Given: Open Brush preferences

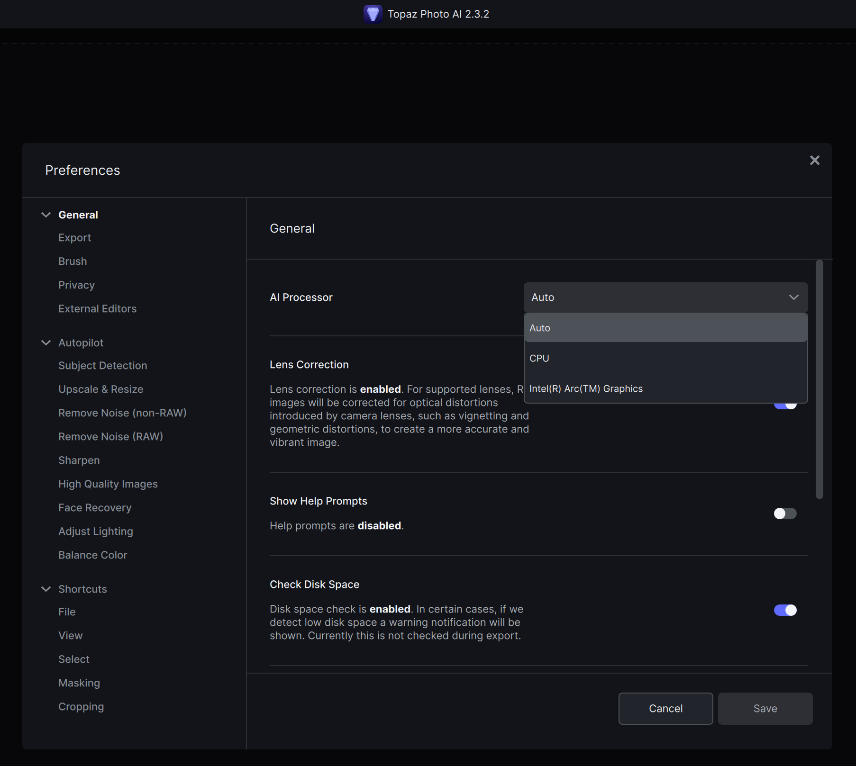Looking at the screenshot, I should tap(73, 261).
